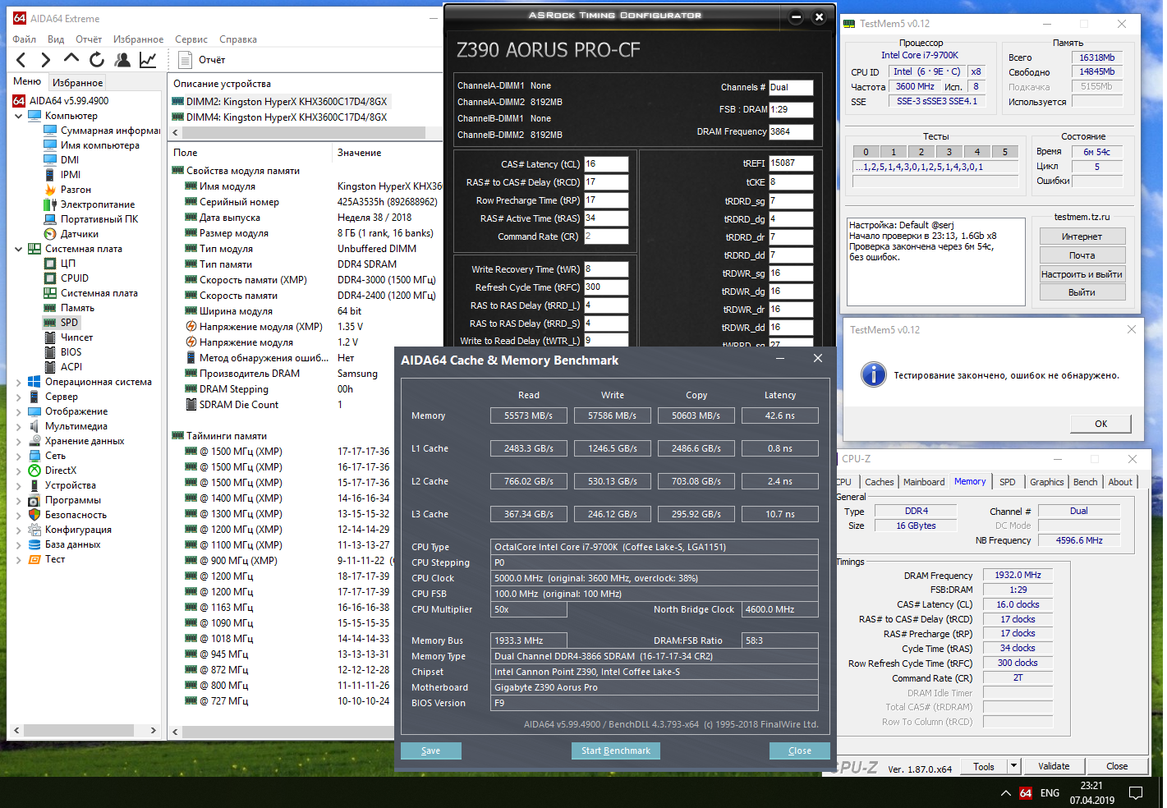Expand the Хранение данных tree branch
The width and height of the screenshot is (1167, 808).
pyautogui.click(x=19, y=441)
